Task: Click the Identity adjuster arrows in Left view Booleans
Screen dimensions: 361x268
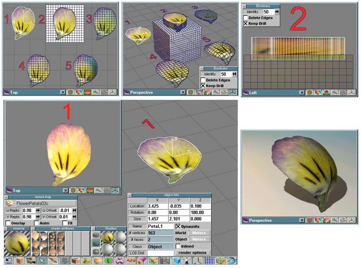Action: [277, 12]
